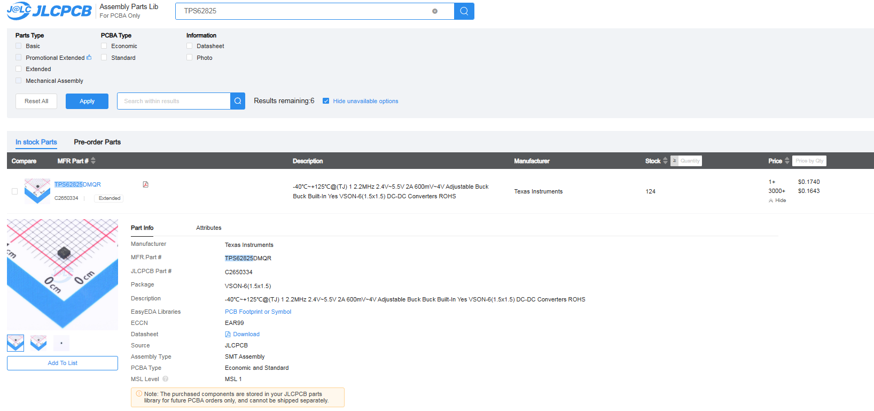Check the compare box for TPS62825DMQR
Screen dimensions: 874x411
point(14,191)
